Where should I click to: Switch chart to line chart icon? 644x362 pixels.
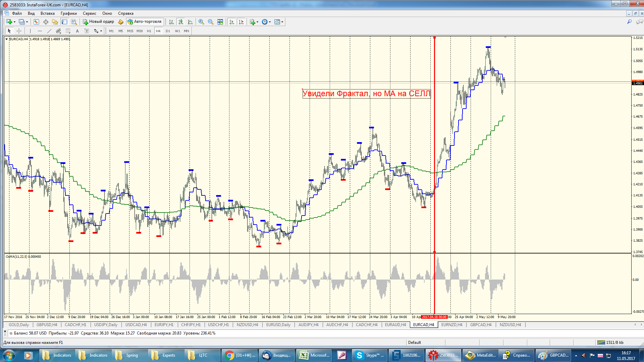(x=190, y=22)
